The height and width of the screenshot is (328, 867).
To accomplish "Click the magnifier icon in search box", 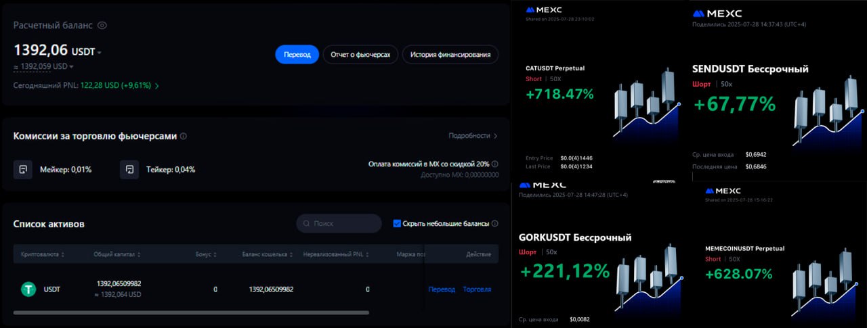I will (308, 223).
